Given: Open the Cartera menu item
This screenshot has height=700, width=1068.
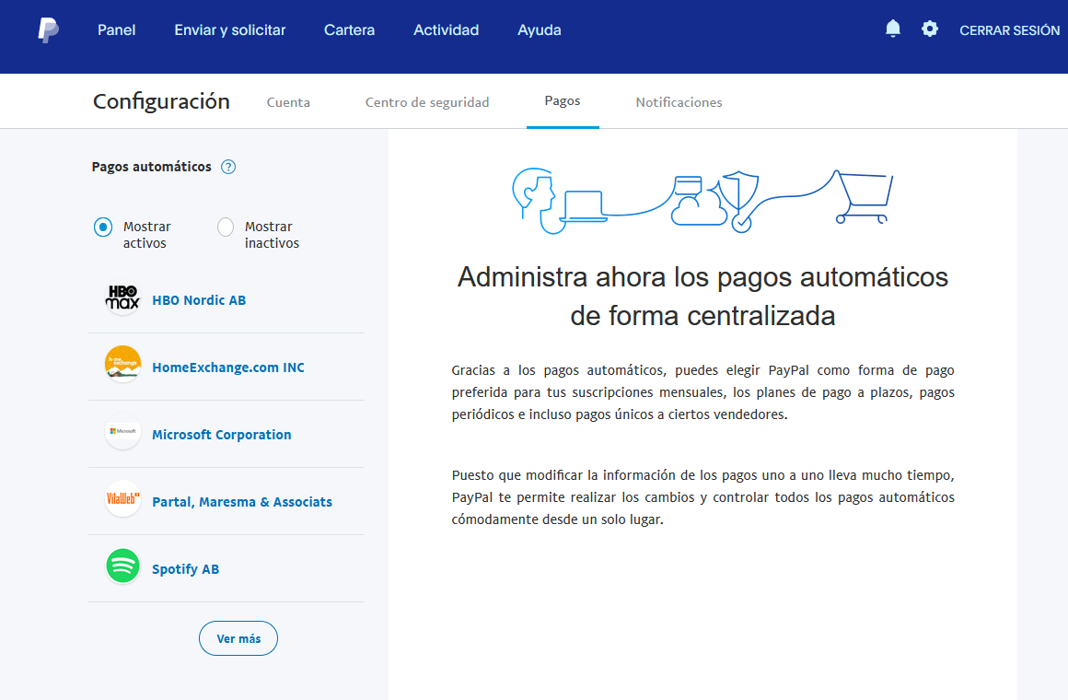Looking at the screenshot, I should [349, 30].
